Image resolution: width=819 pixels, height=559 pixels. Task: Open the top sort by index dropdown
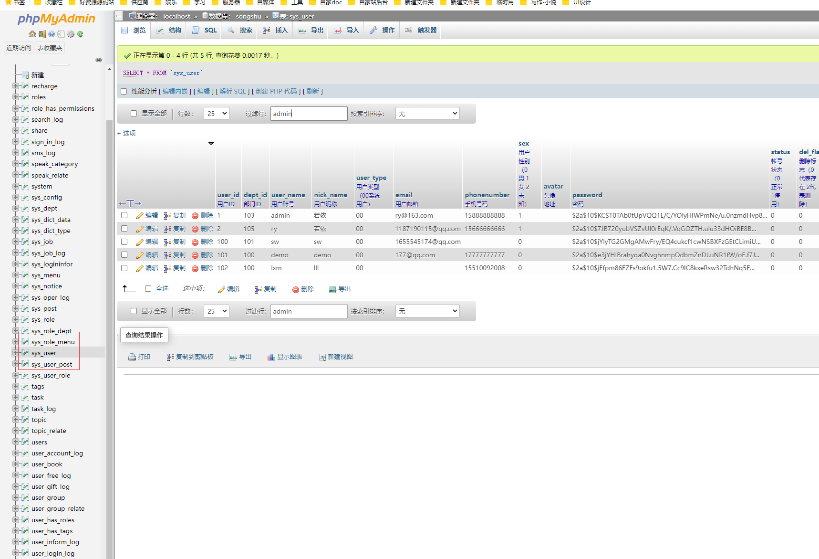point(427,114)
